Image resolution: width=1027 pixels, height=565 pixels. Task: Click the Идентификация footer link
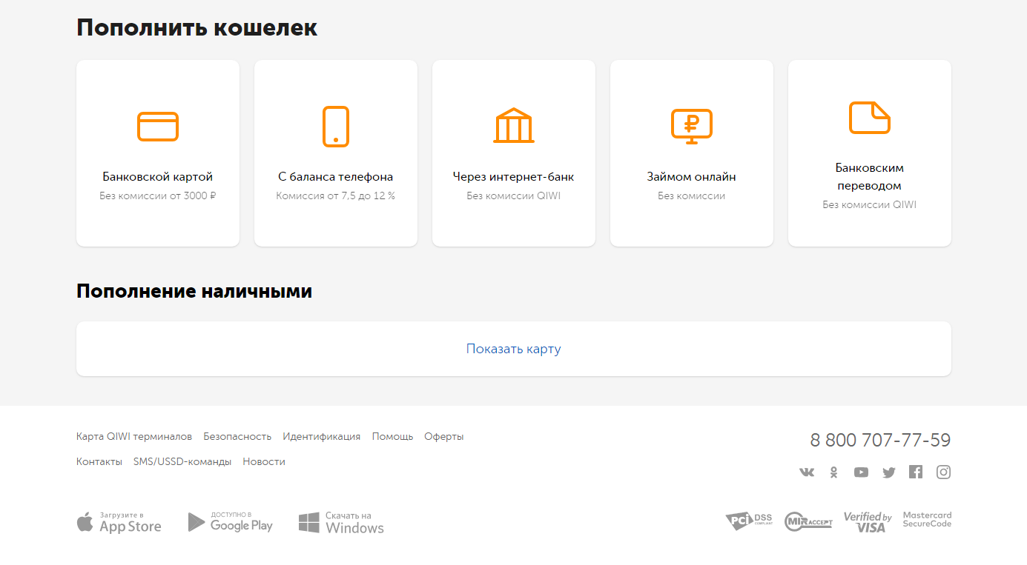(320, 436)
